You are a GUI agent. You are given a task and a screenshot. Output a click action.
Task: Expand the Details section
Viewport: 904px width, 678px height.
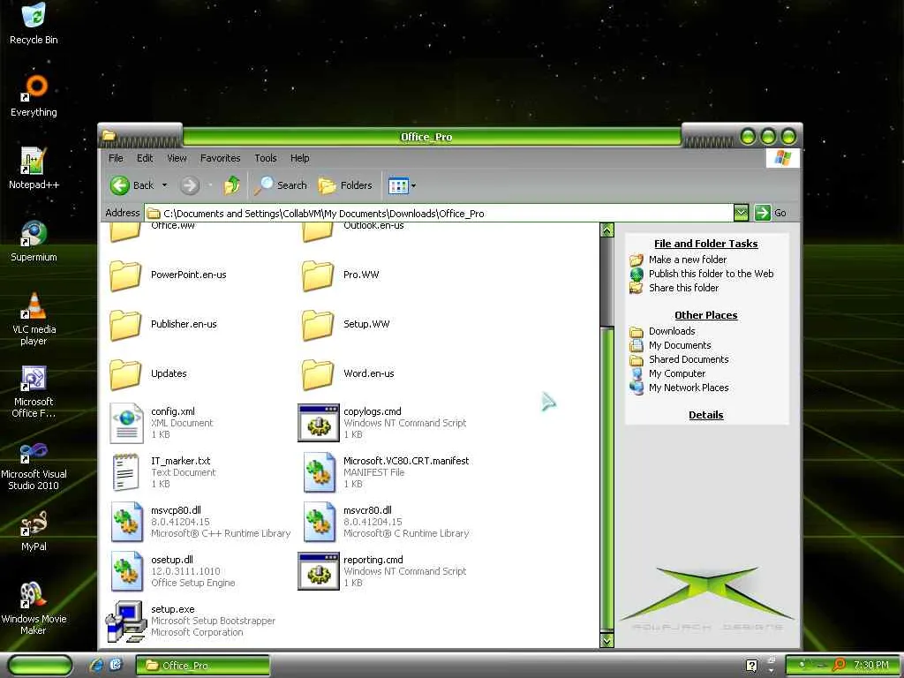[x=705, y=415]
